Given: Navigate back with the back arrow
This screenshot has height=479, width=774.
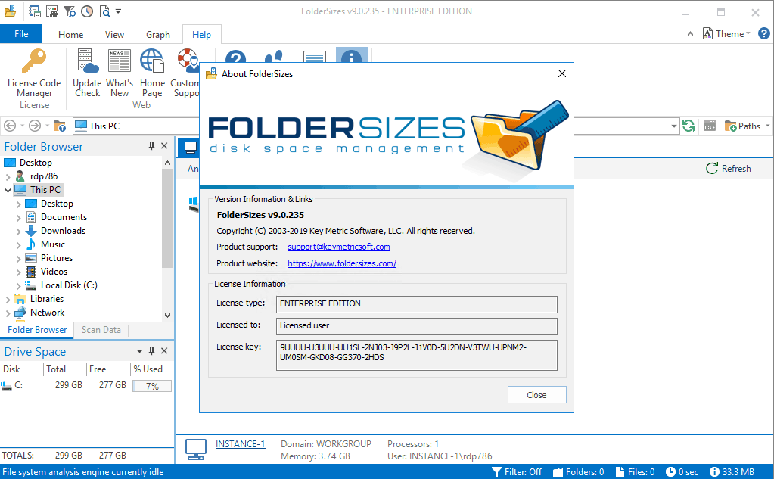Looking at the screenshot, I should pyautogui.click(x=10, y=126).
